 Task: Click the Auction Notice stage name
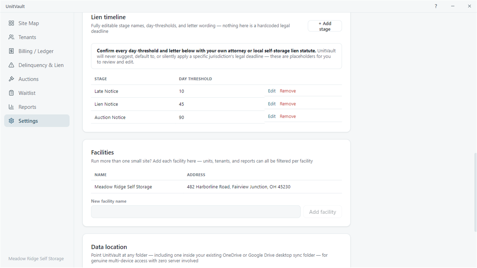coord(110,117)
